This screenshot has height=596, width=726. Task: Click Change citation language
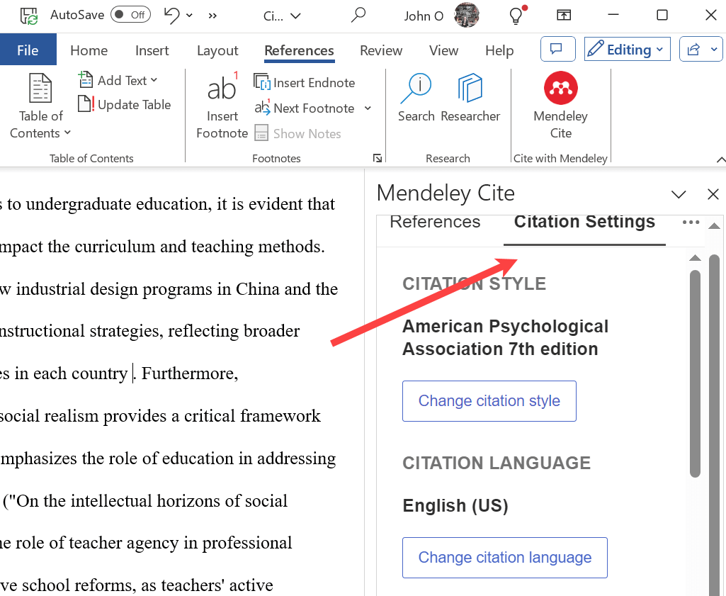click(x=504, y=558)
